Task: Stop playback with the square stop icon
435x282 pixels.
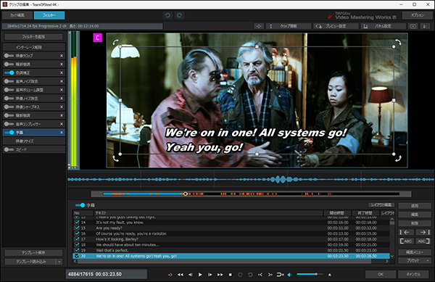Action: (230, 275)
